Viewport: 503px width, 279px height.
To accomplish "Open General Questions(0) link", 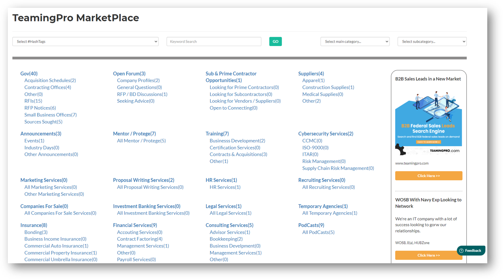I will 139,87.
